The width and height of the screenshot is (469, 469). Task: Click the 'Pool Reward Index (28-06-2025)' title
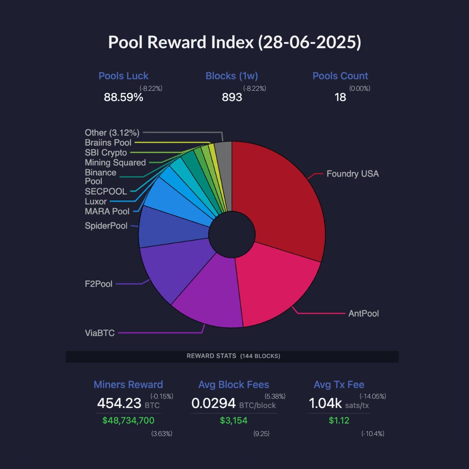click(x=234, y=42)
